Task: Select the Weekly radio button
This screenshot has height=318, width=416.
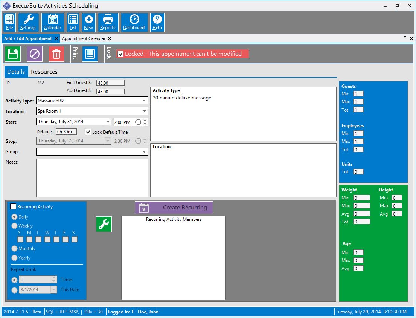Action: 14,226
